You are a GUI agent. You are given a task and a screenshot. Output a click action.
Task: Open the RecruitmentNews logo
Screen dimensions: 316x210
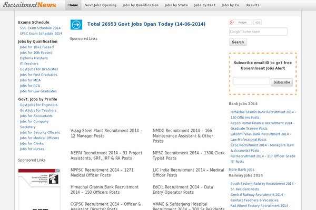click(x=29, y=5)
